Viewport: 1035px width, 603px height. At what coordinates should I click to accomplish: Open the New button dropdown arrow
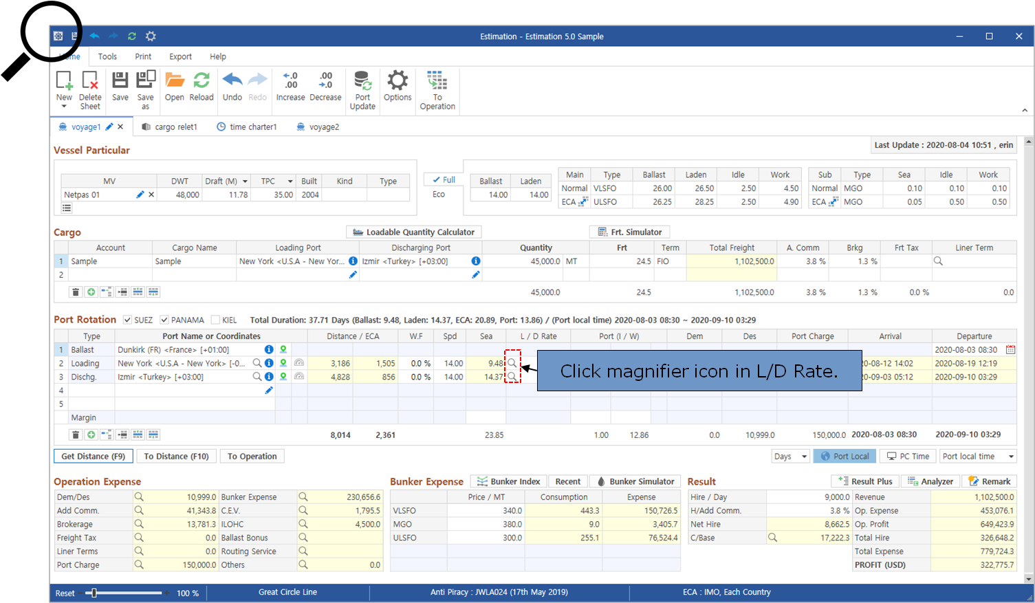64,107
